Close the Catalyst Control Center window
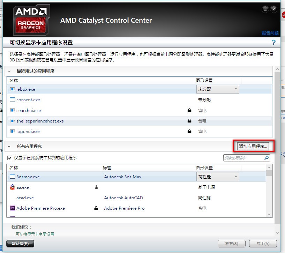Image resolution: width=285 pixels, height=253 pixels. (273, 9)
